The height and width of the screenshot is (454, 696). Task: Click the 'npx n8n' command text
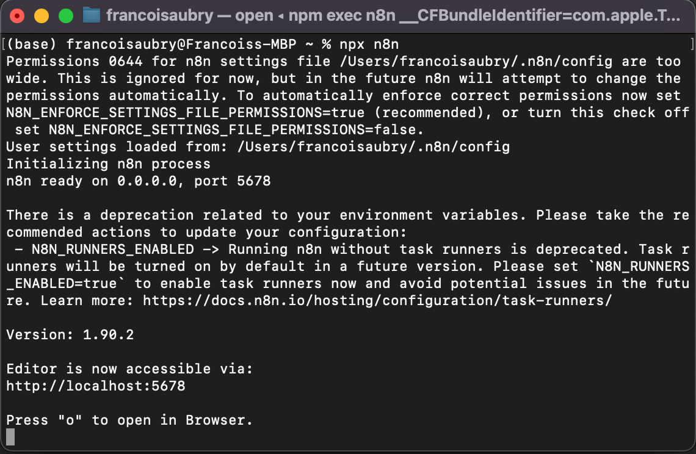(369, 45)
